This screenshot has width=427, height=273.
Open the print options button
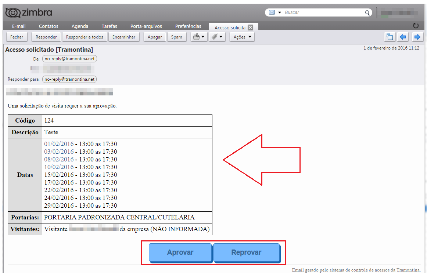(x=199, y=37)
